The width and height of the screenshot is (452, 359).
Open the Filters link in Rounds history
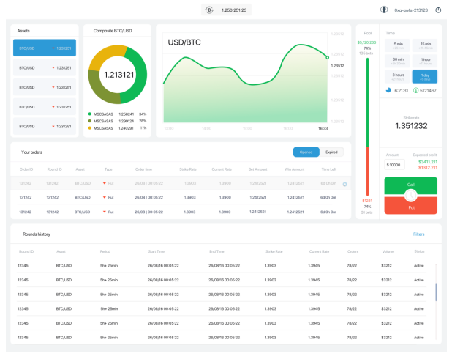[x=418, y=234]
